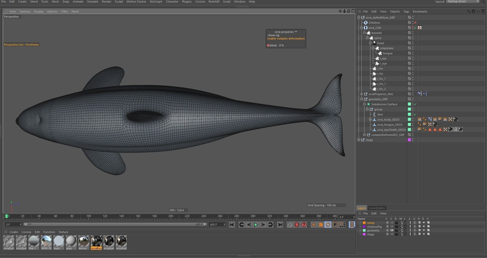Screen dimensions: 487x258
Task: Select the grey material thumbnail
Action: tap(71, 242)
